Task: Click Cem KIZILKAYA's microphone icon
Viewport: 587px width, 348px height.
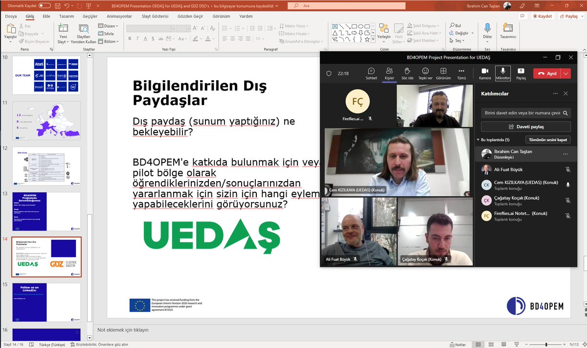Action: (568, 185)
